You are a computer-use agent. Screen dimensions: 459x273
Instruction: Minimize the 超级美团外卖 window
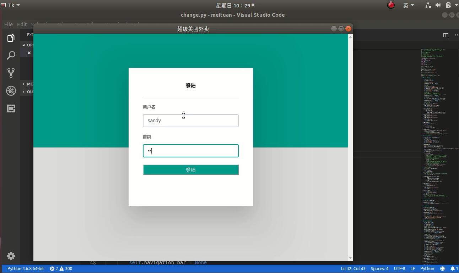pyautogui.click(x=334, y=29)
